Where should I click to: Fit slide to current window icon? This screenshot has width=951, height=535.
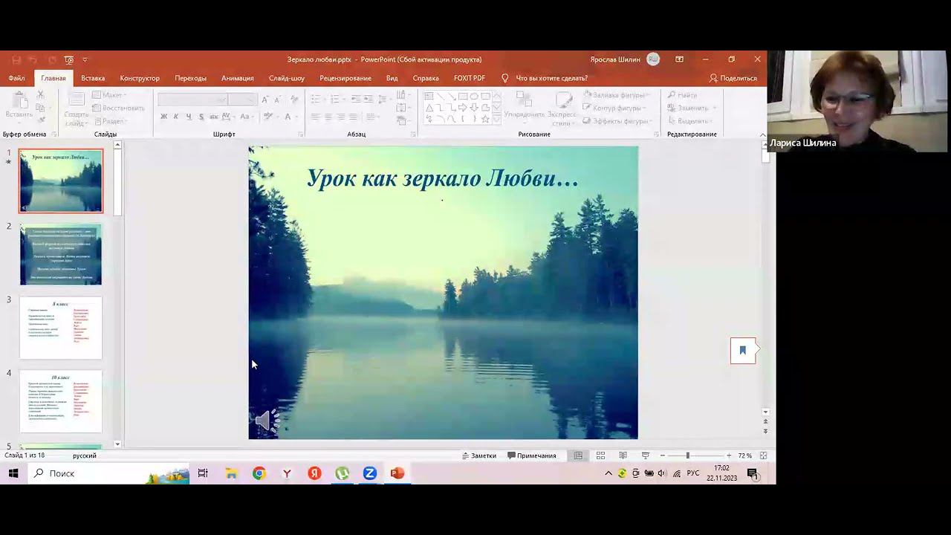[763, 455]
